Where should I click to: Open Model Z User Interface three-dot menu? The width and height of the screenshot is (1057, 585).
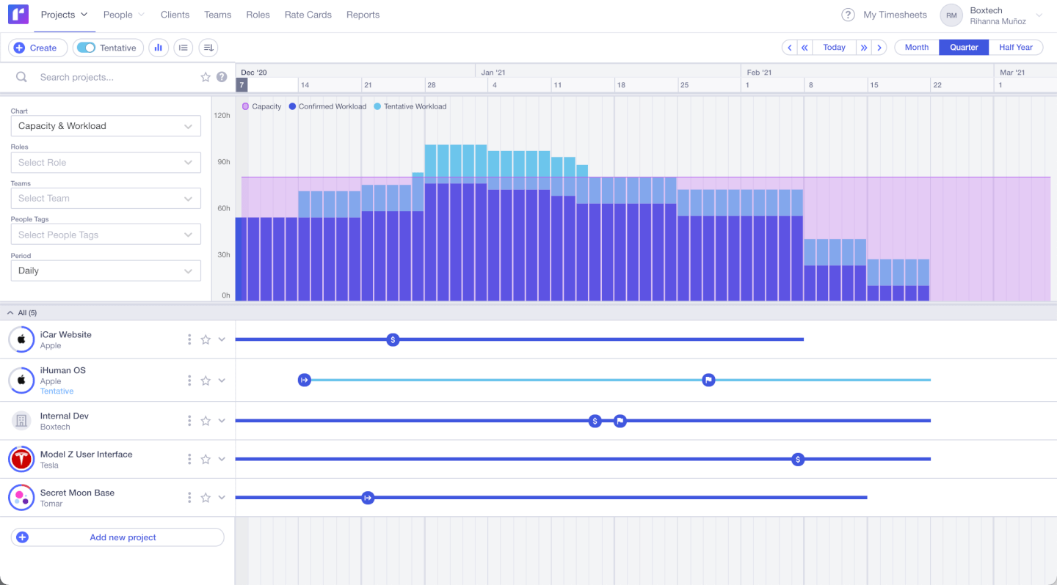pyautogui.click(x=189, y=459)
